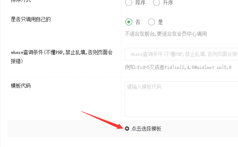Click the plus icon beside 点击选择模板
Image resolution: width=238 pixels, height=147 pixels.
[x=127, y=129]
